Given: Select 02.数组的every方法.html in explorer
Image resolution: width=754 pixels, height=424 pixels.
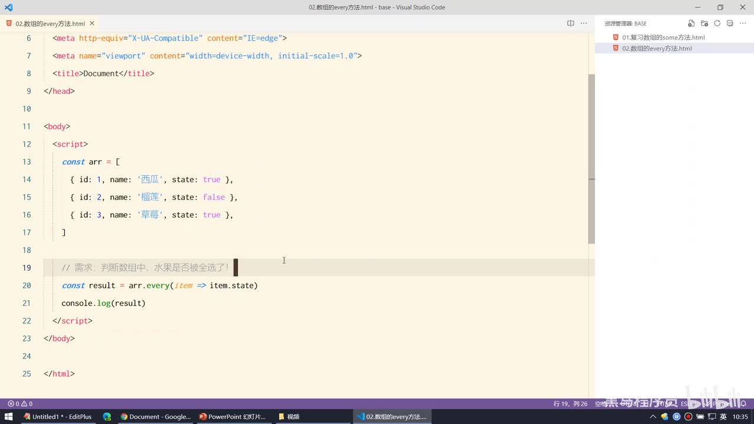Looking at the screenshot, I should point(657,48).
